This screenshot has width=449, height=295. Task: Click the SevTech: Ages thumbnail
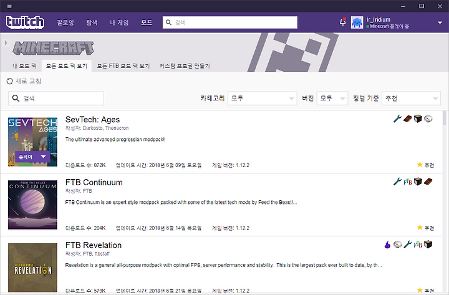click(32, 142)
